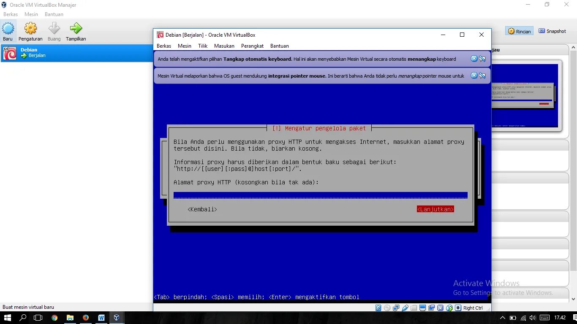Open Mesin menu in Debian VM window

tap(185, 46)
